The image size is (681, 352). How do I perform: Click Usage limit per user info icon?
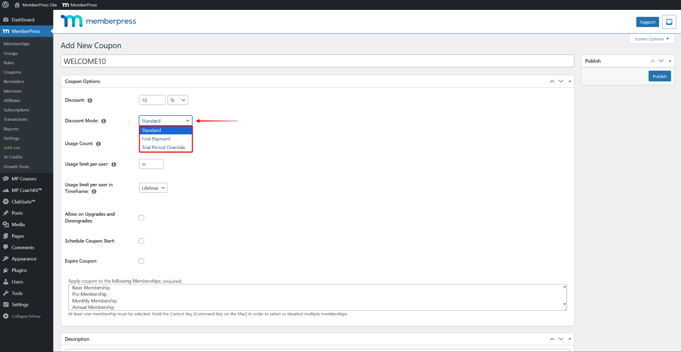[x=114, y=164]
